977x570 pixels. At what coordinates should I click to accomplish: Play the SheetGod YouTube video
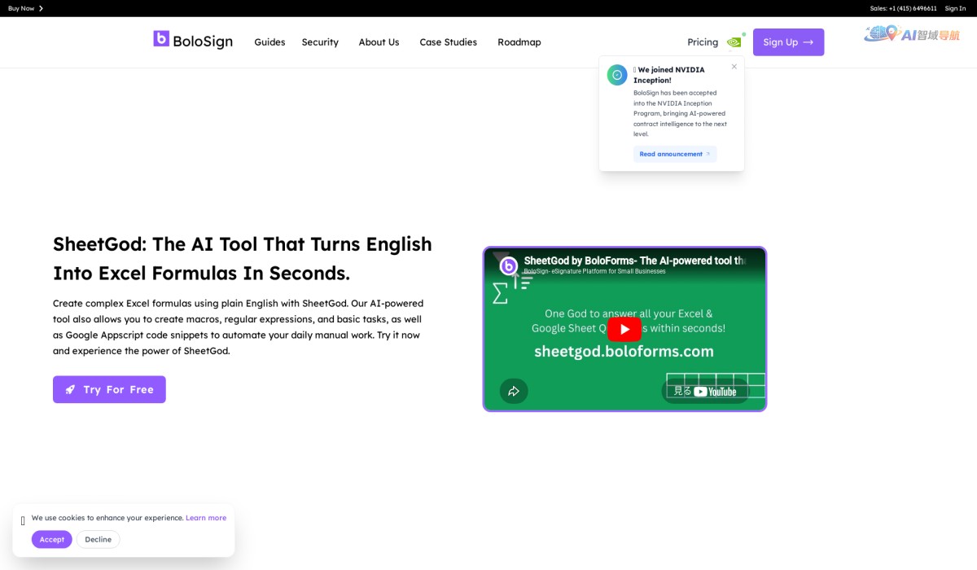click(x=624, y=329)
